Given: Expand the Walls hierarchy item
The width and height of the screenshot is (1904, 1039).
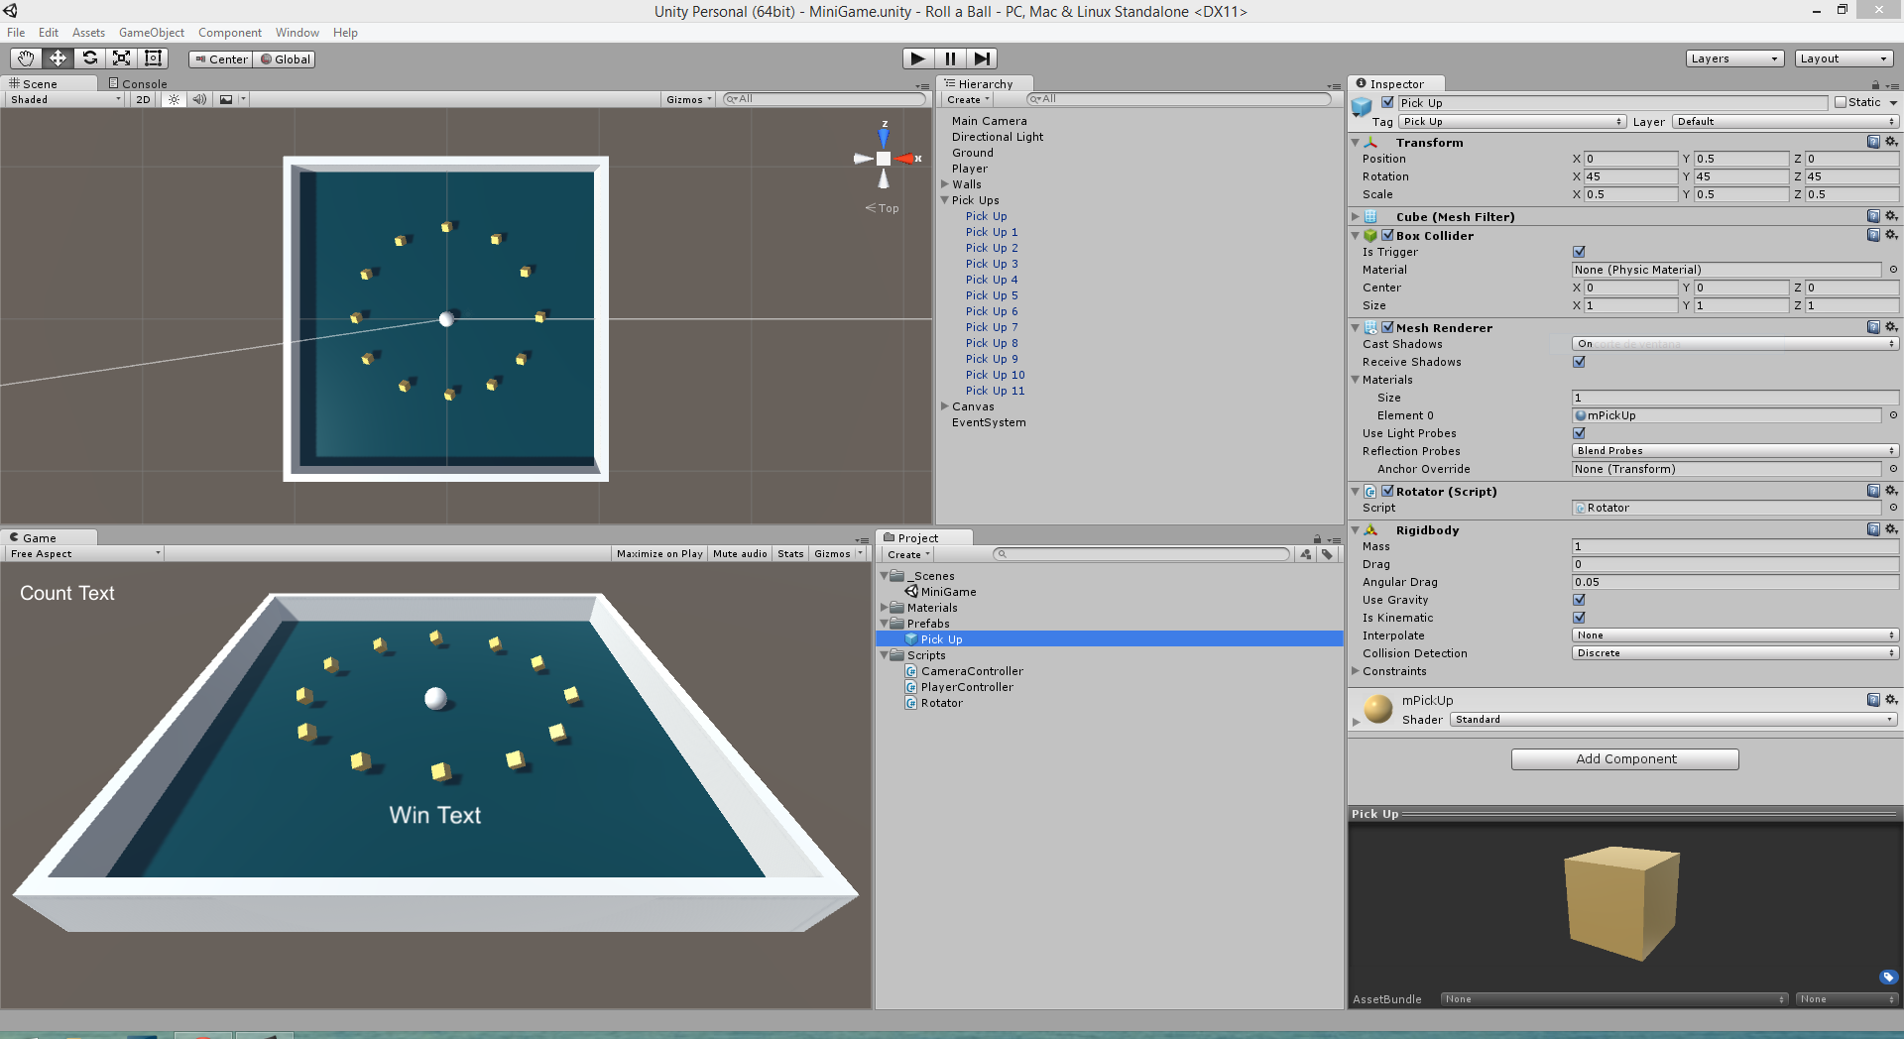Looking at the screenshot, I should pos(945,184).
